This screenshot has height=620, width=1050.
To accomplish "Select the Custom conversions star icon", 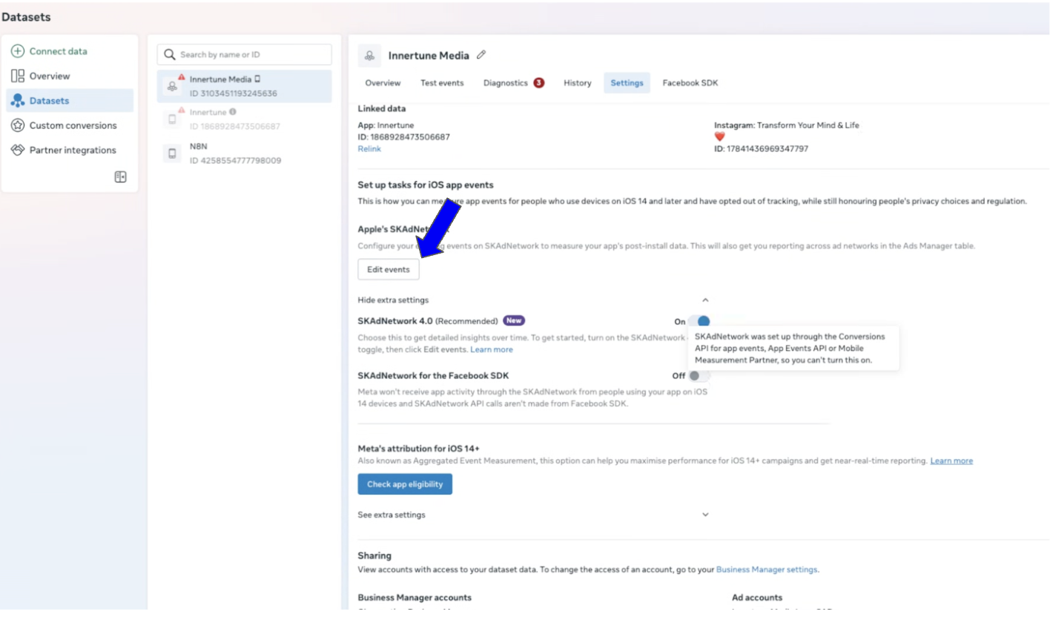I will point(18,125).
